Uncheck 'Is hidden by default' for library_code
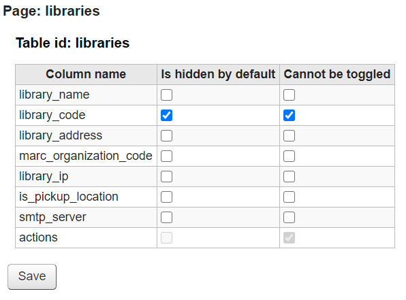Screen dimensions: 406x300 click(166, 116)
